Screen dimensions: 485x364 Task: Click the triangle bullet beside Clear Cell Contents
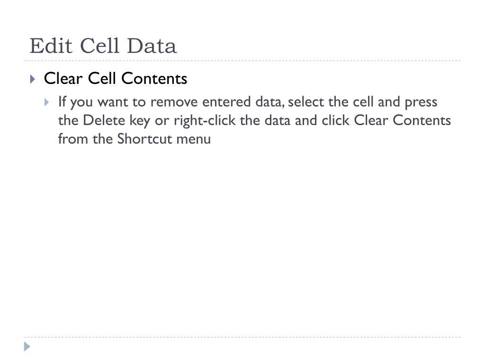pos(33,79)
